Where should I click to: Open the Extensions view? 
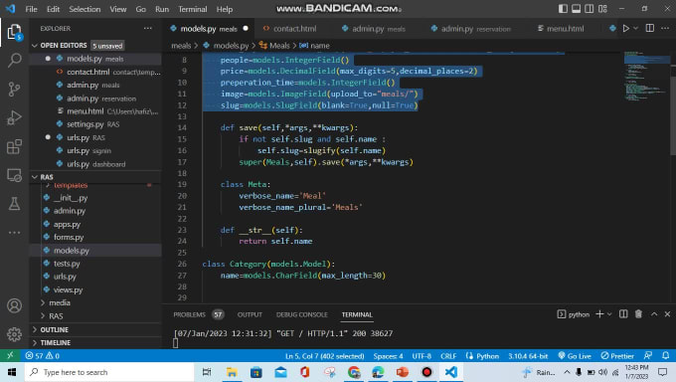click(14, 146)
